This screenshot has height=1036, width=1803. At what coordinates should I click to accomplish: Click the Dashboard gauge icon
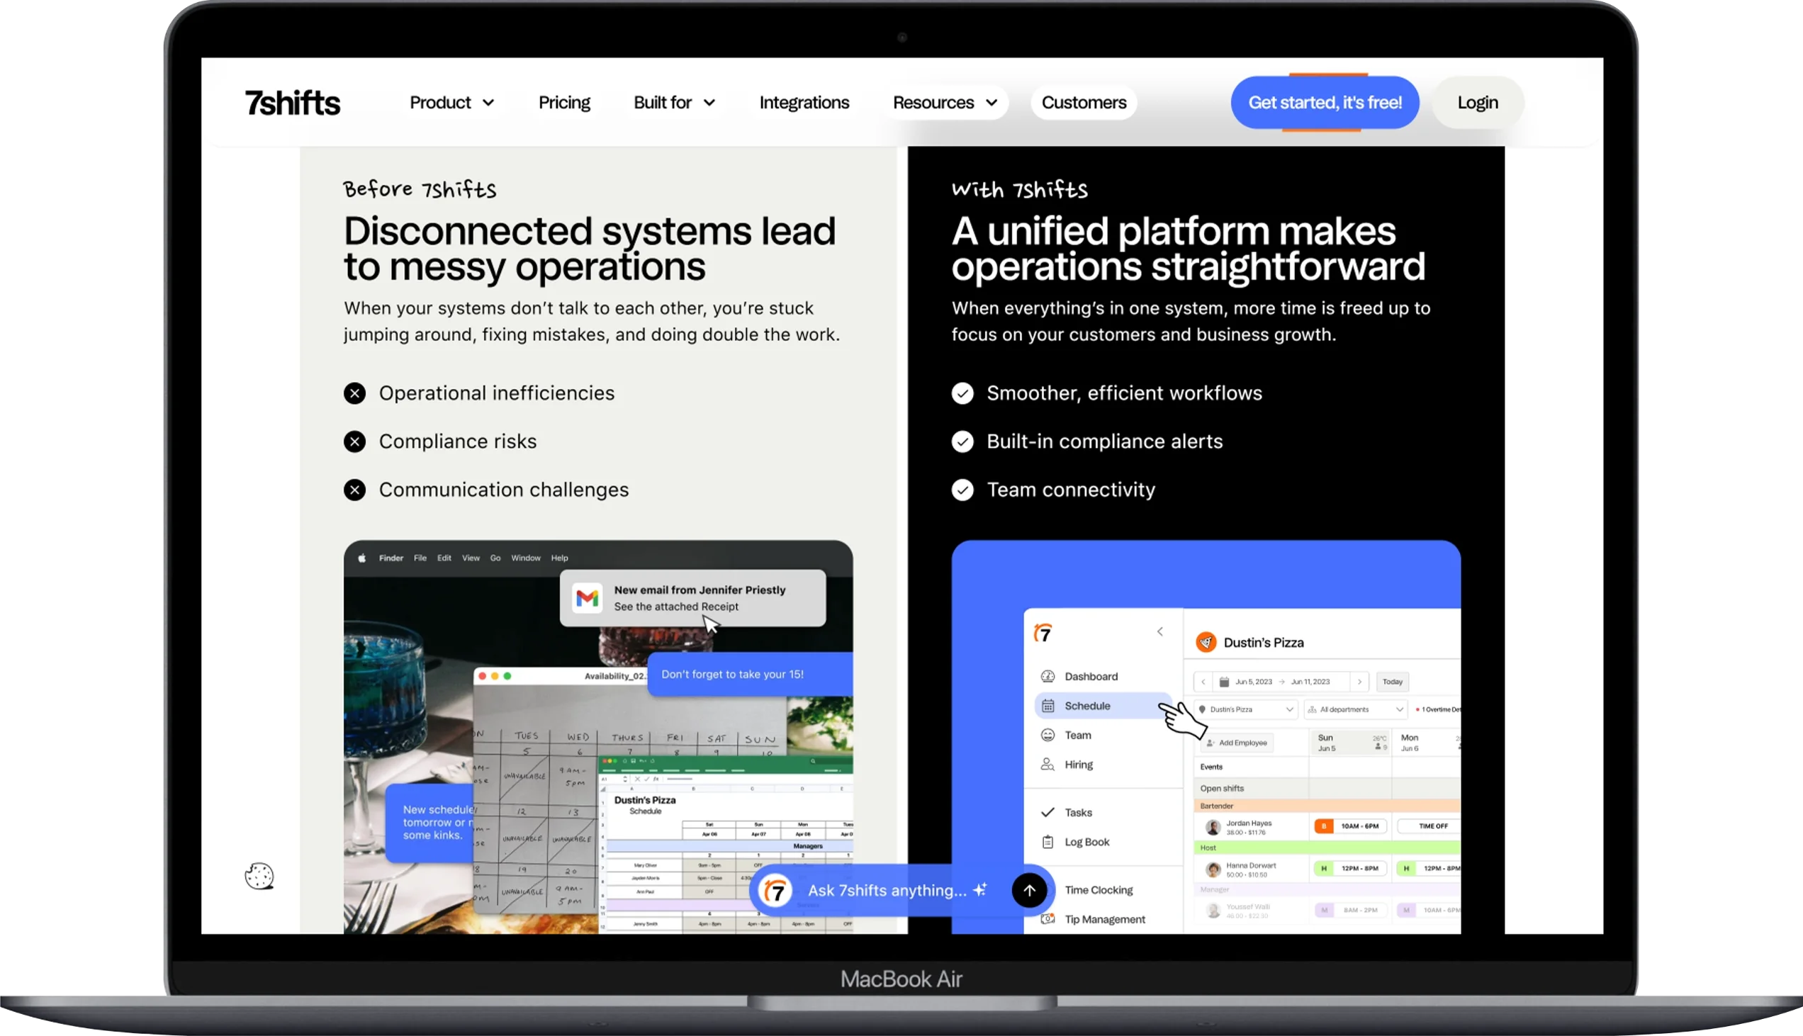click(1047, 676)
